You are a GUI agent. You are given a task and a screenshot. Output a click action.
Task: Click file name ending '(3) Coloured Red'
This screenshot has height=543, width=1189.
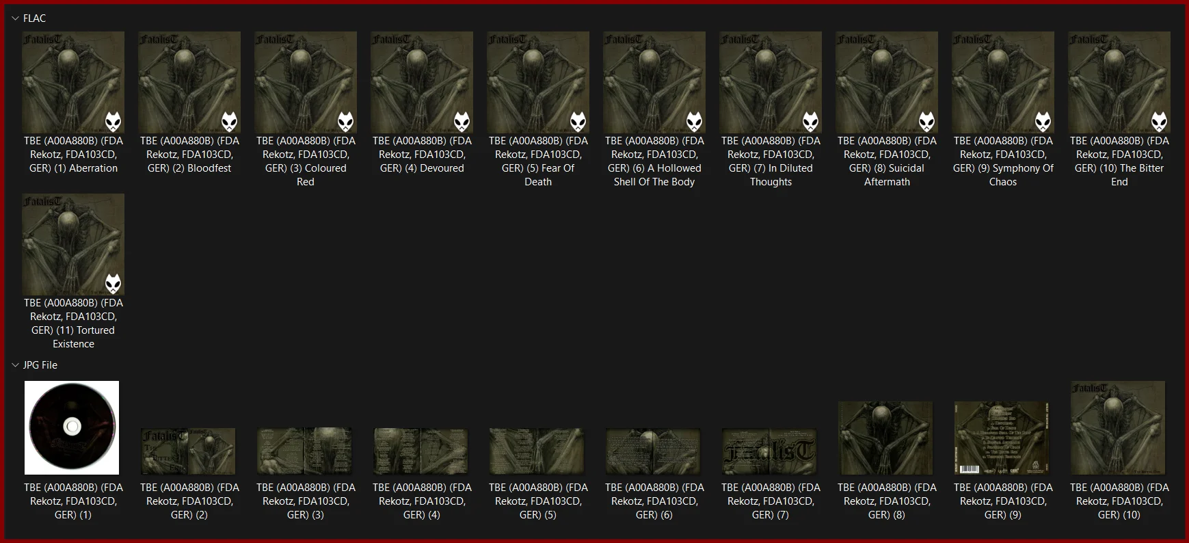(306, 161)
